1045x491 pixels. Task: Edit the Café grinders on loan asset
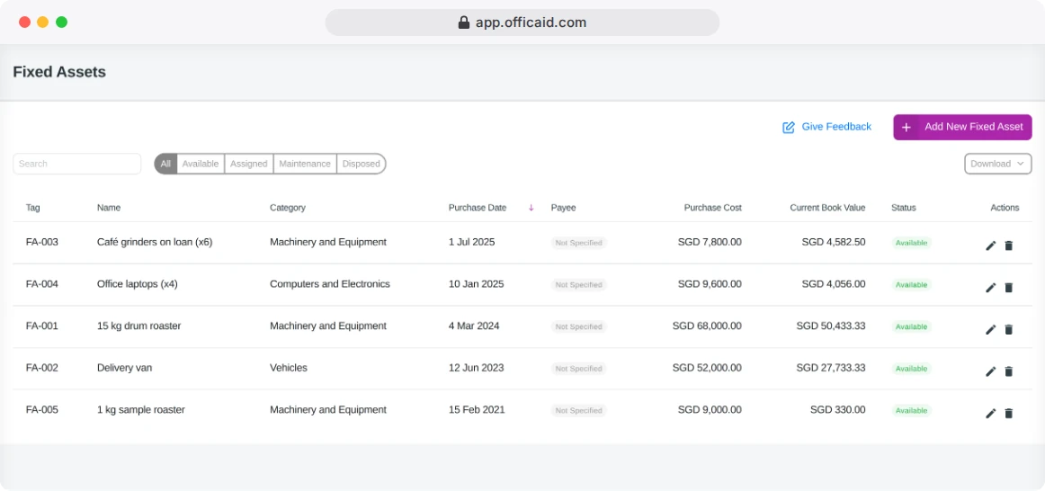click(990, 245)
